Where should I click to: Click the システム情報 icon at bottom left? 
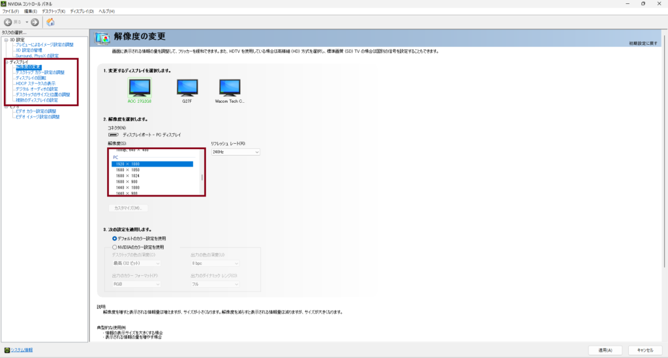[6, 350]
